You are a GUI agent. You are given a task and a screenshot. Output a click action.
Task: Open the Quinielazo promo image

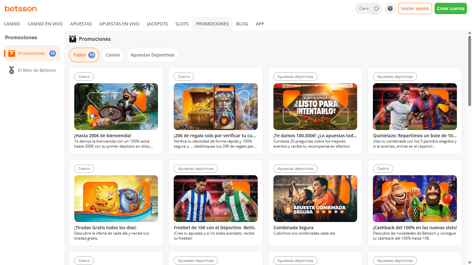pyautogui.click(x=415, y=106)
